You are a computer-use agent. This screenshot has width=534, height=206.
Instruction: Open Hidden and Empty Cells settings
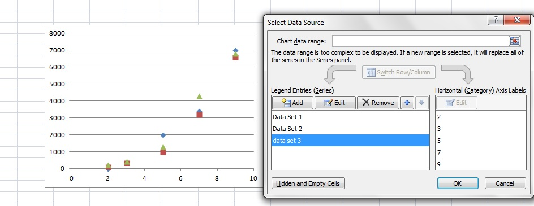pyautogui.click(x=308, y=183)
